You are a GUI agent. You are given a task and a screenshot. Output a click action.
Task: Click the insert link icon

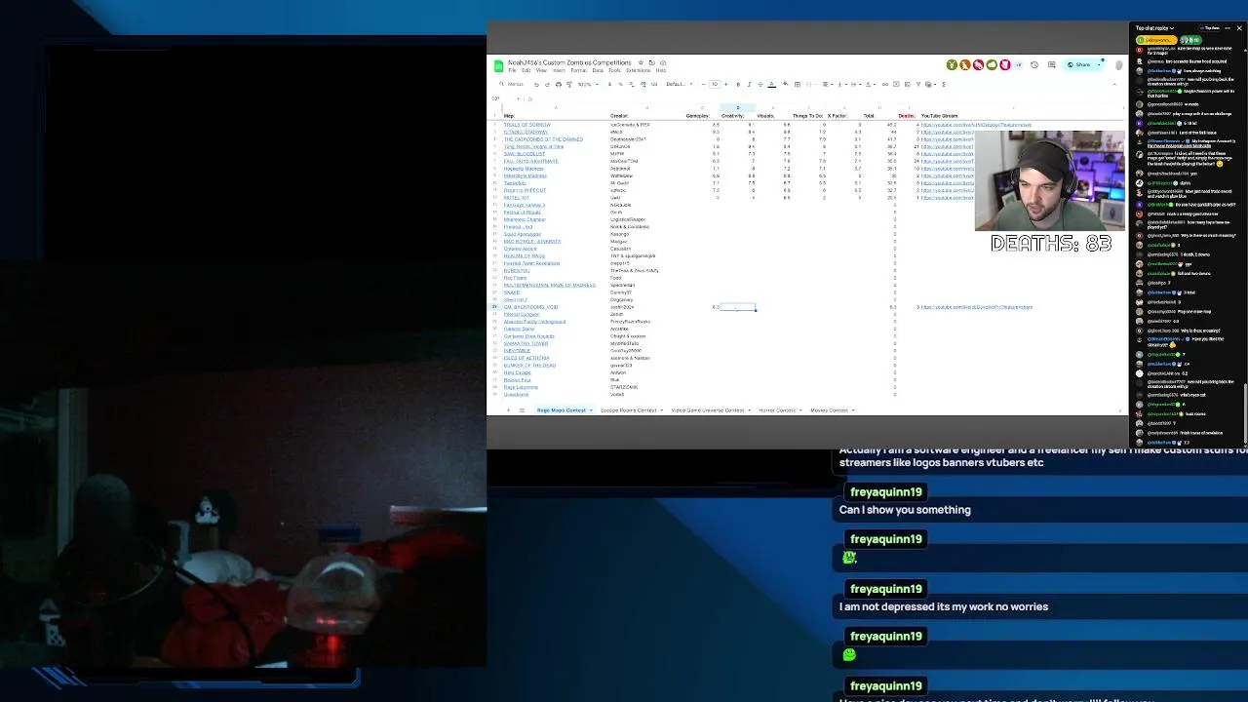pyautogui.click(x=885, y=84)
